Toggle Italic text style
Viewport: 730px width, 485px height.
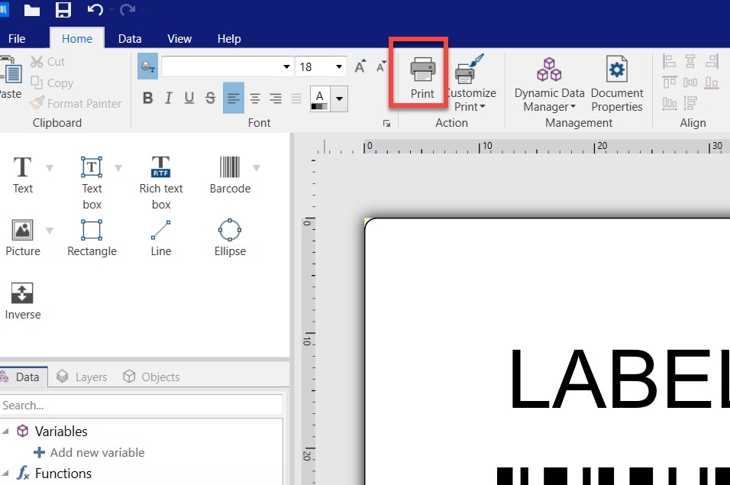point(169,98)
